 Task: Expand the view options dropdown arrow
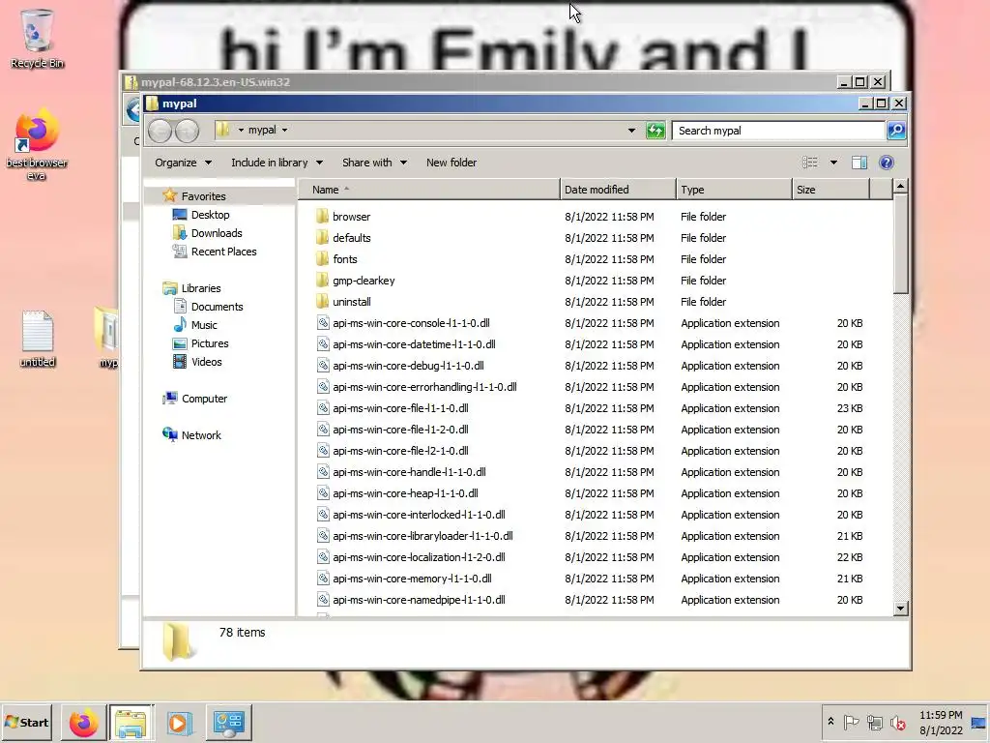coord(833,163)
